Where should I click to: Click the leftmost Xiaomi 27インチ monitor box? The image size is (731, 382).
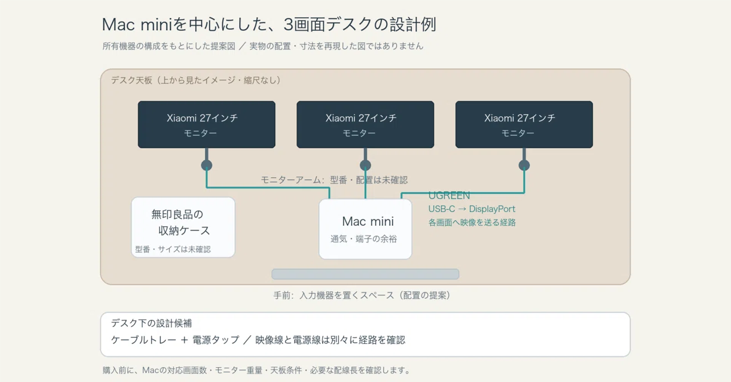coord(207,125)
